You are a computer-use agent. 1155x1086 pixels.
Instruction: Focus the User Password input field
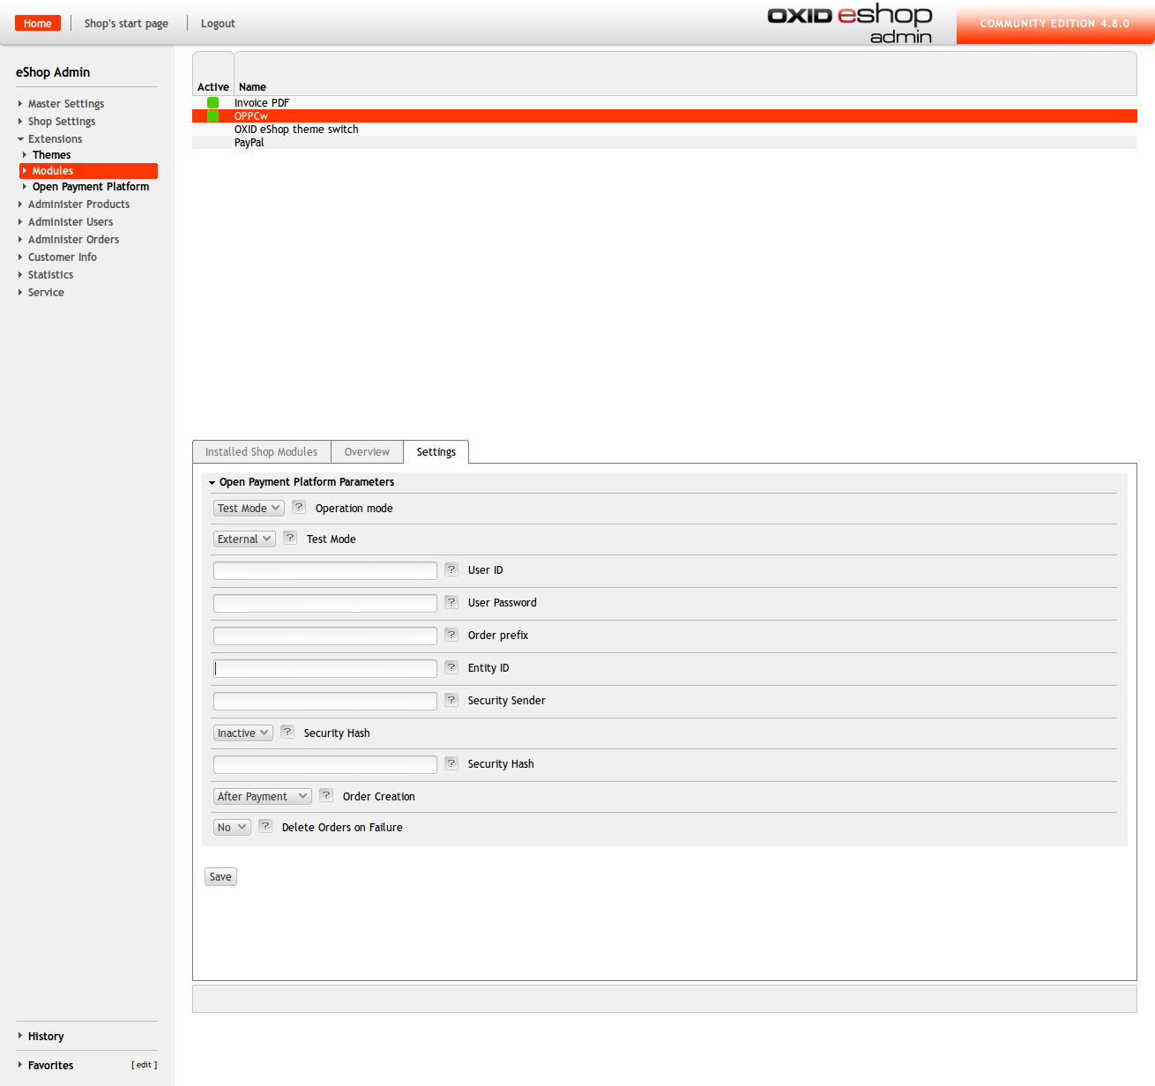click(325, 604)
